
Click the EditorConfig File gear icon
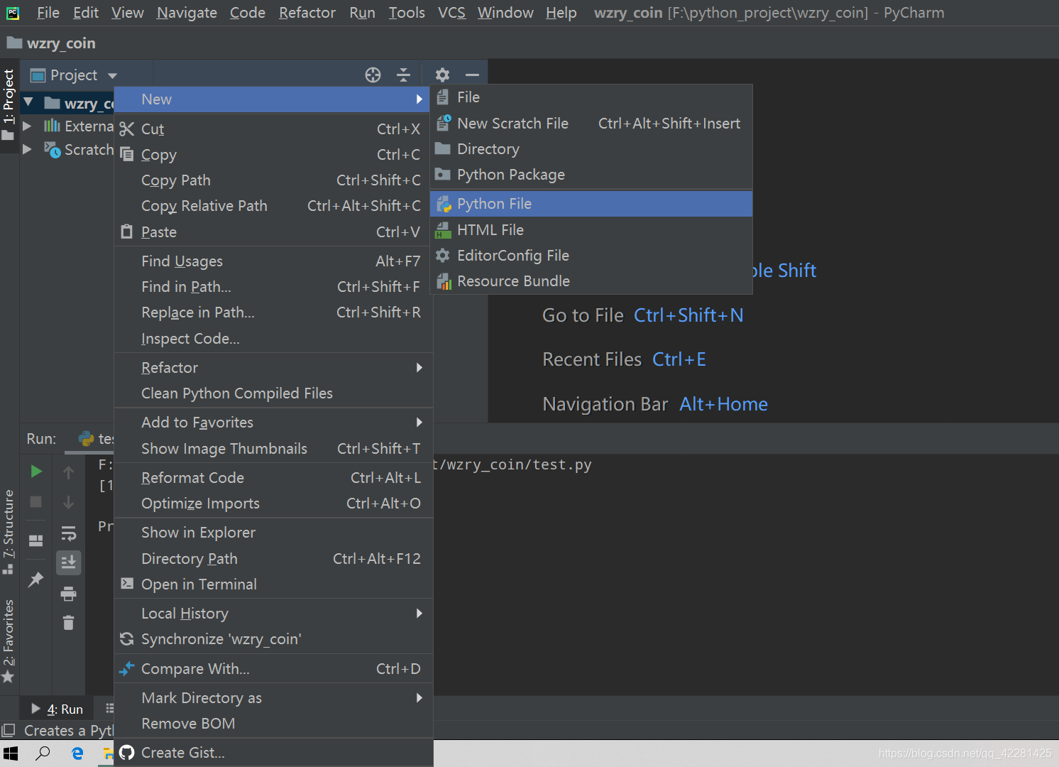tap(443, 255)
